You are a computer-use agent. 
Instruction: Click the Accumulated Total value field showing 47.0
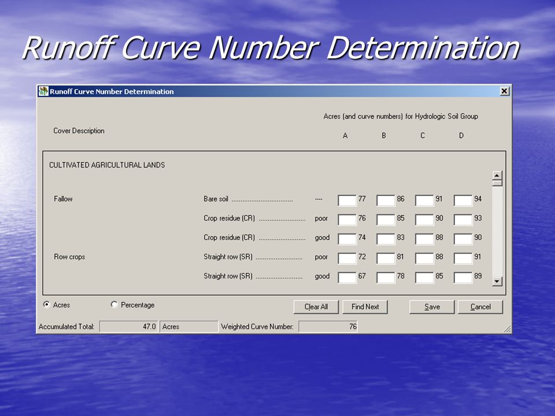[128, 326]
